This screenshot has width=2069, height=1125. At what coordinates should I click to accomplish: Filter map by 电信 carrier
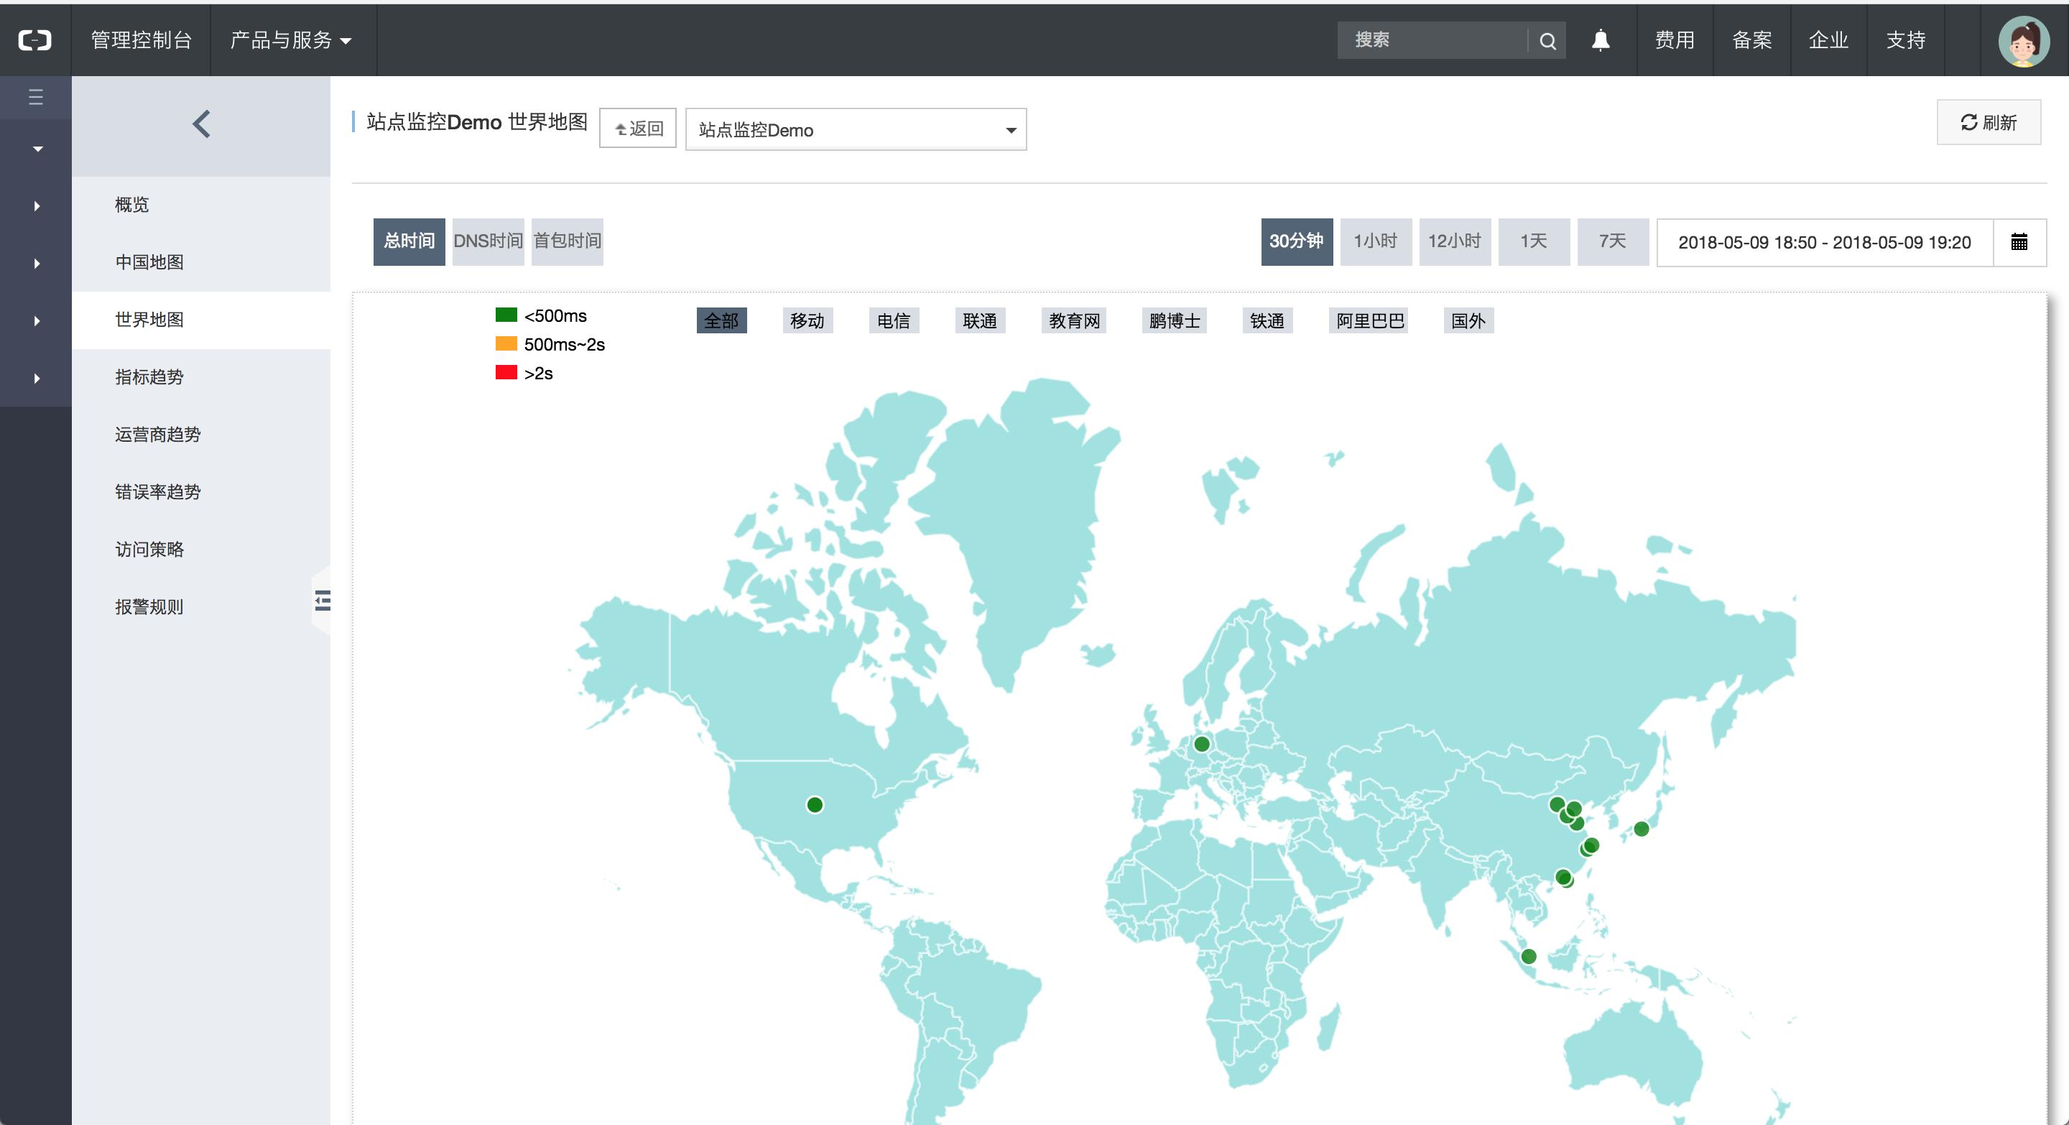(893, 320)
